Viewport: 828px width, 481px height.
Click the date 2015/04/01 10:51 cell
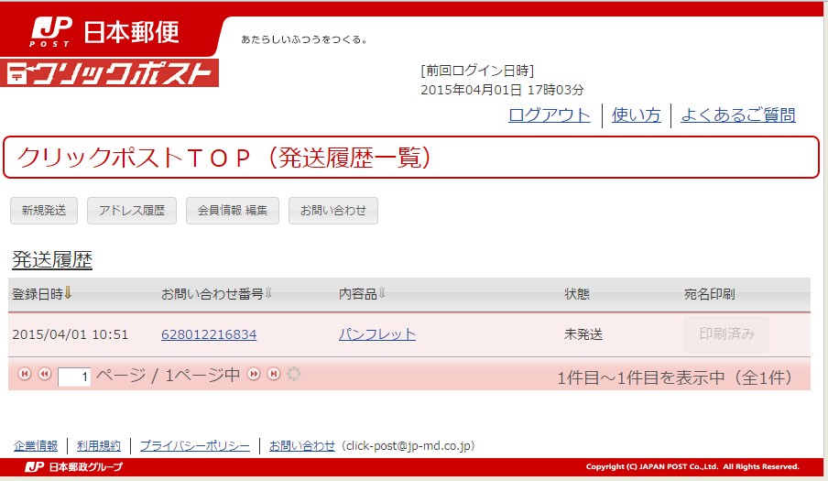click(x=71, y=334)
